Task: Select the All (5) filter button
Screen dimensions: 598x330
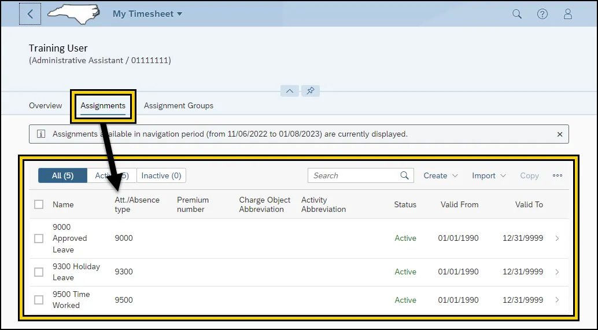Action: (x=62, y=175)
